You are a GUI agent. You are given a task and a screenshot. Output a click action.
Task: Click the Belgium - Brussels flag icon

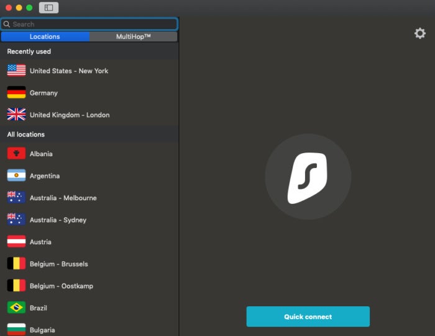click(16, 263)
